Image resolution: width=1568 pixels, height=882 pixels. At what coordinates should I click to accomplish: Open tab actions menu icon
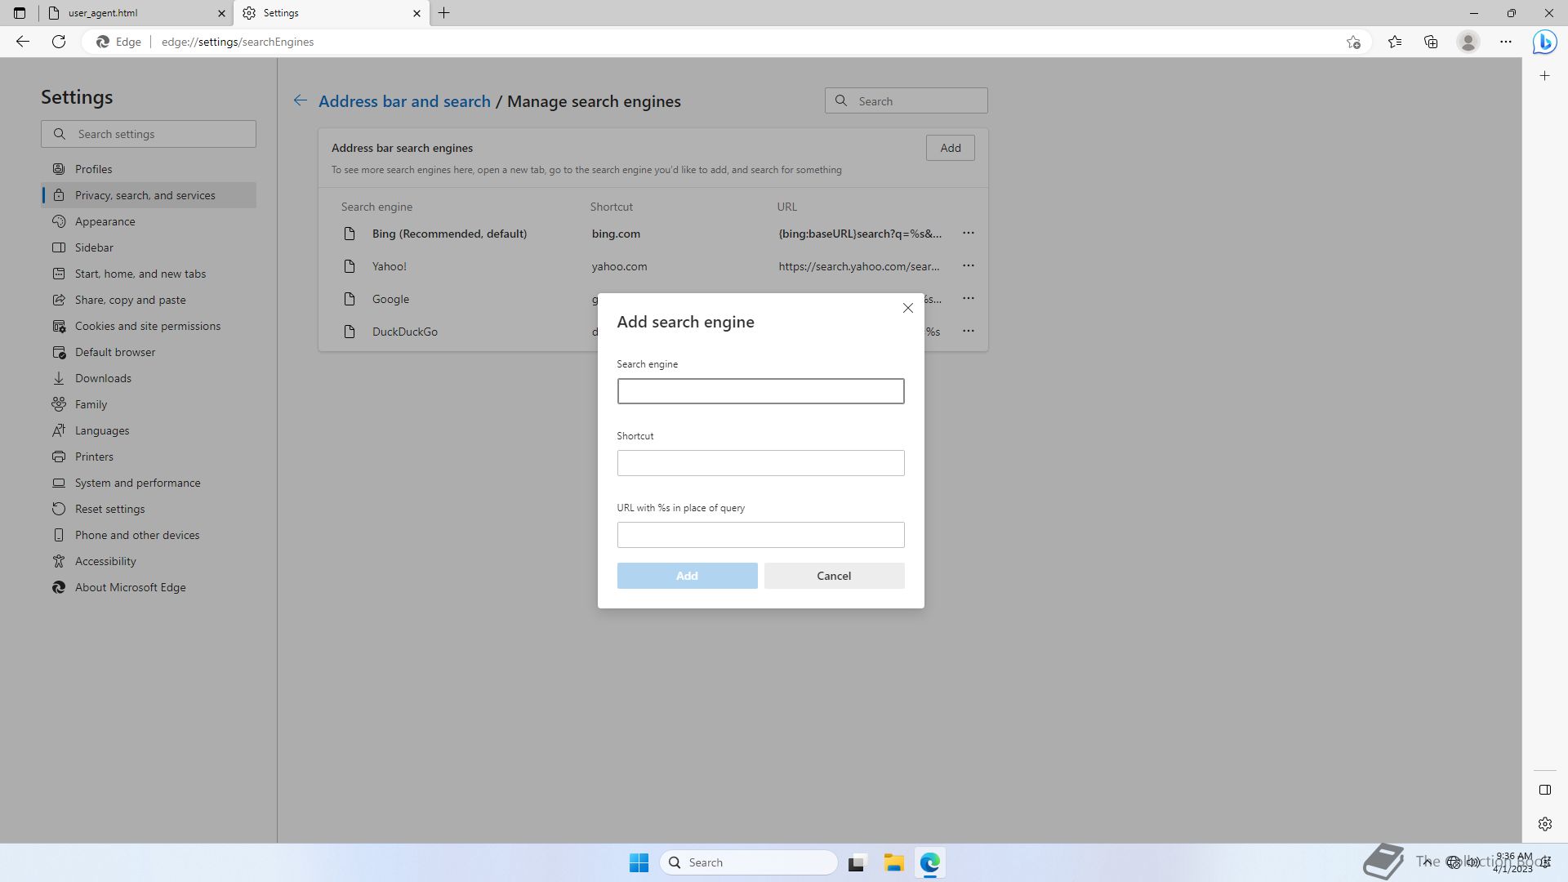click(20, 13)
